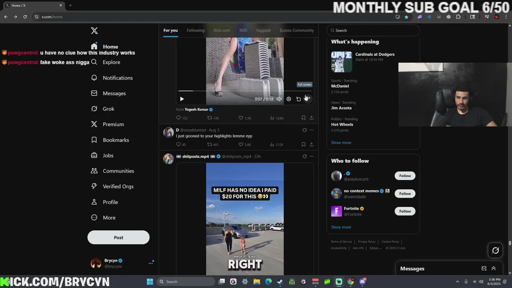Open Communities in the left sidebar
The image size is (512, 288).
click(x=112, y=171)
